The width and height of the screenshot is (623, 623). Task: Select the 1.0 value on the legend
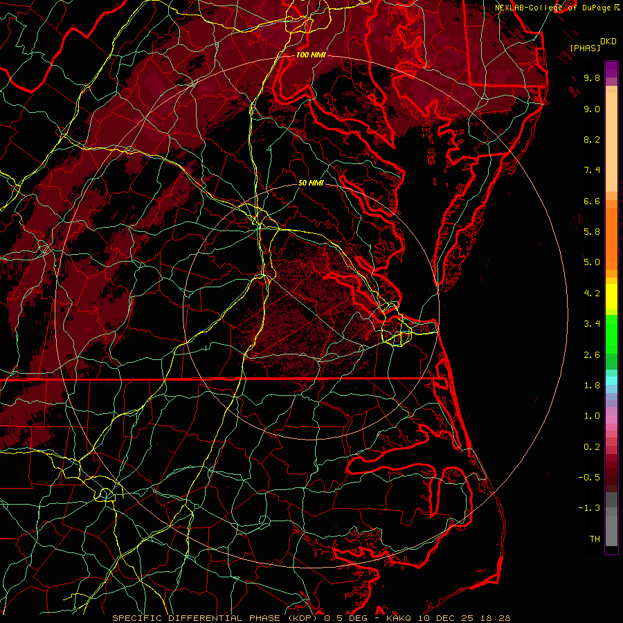pos(592,416)
